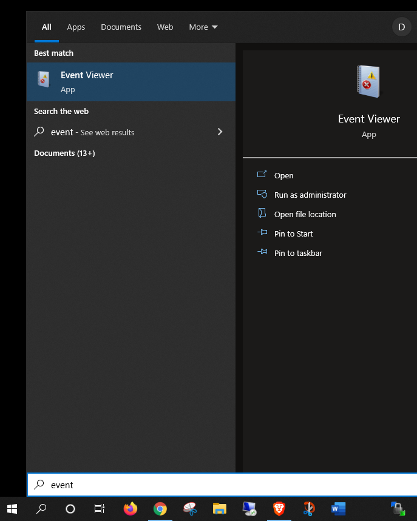Click the Pin to Start pin icon
417x521 pixels.
[x=262, y=232]
